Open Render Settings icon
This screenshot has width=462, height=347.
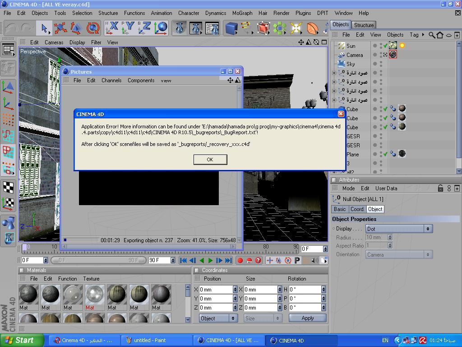212,28
